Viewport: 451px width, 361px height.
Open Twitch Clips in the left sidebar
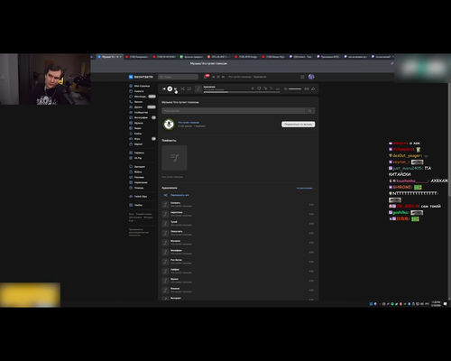pos(138,197)
